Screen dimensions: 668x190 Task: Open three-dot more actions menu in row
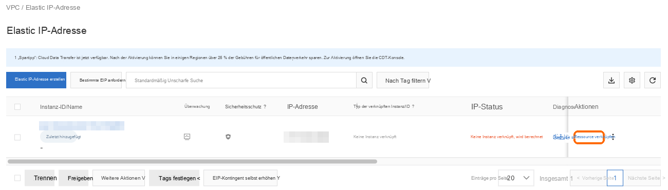pyautogui.click(x=613, y=137)
